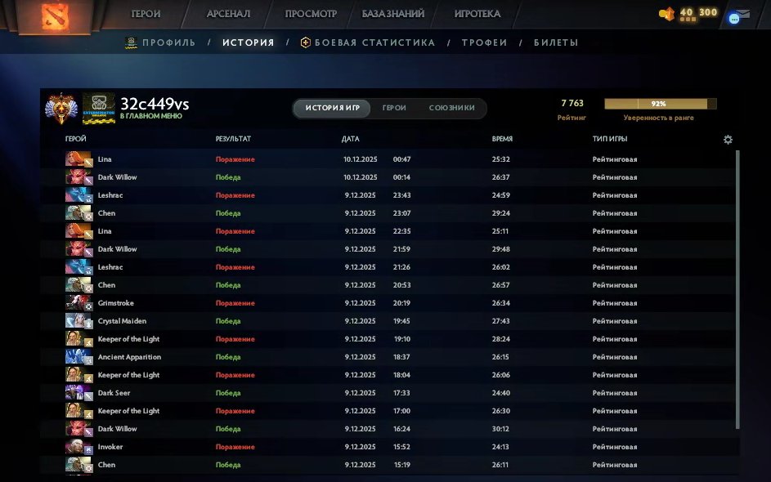Open the Exterminator guild emblem icon

[100, 107]
